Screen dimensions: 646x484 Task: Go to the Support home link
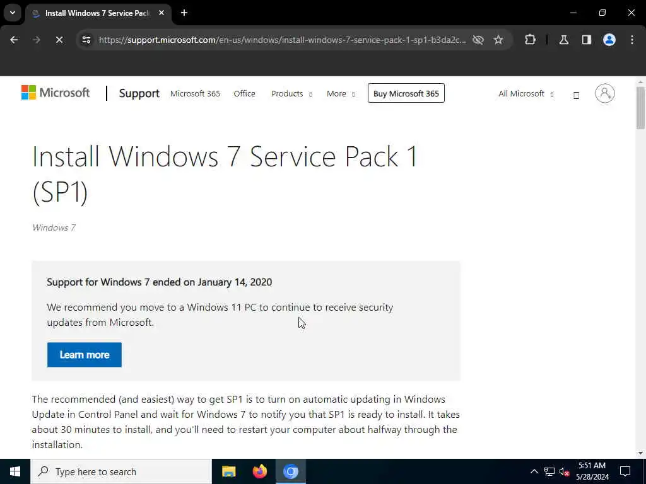(x=139, y=93)
